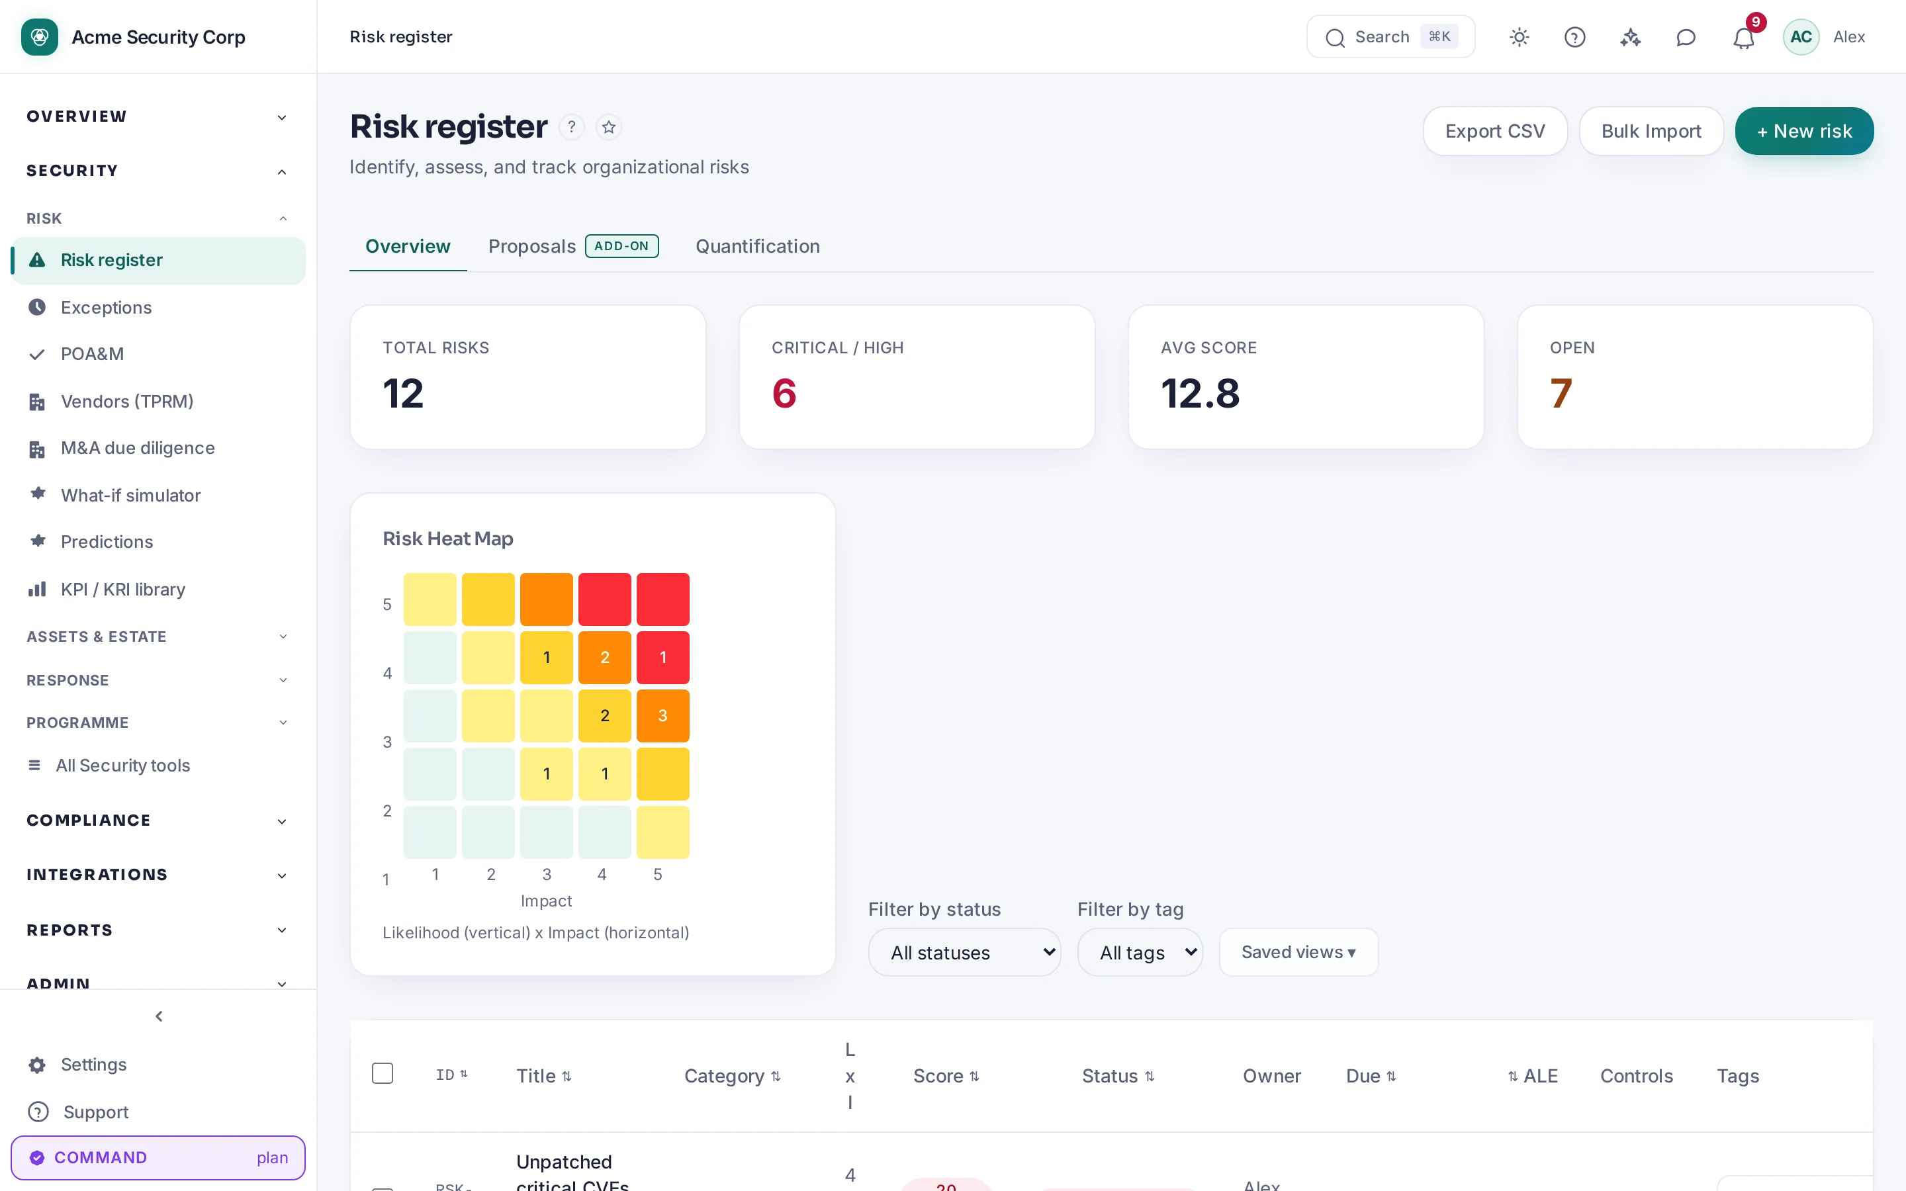This screenshot has width=1906, height=1191.
Task: Expand the Saved views menu
Action: point(1298,952)
